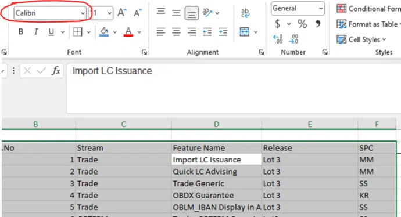Decrease decimal places icon
Screen dimensions: 401x217
[293, 39]
